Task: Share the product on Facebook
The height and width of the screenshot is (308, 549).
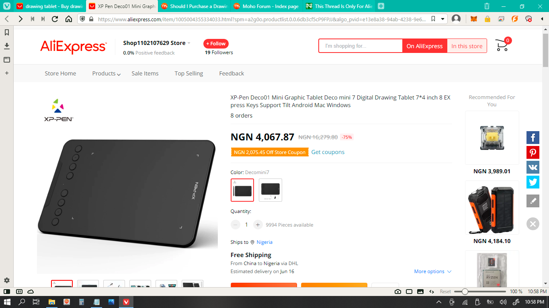Action: click(x=533, y=138)
